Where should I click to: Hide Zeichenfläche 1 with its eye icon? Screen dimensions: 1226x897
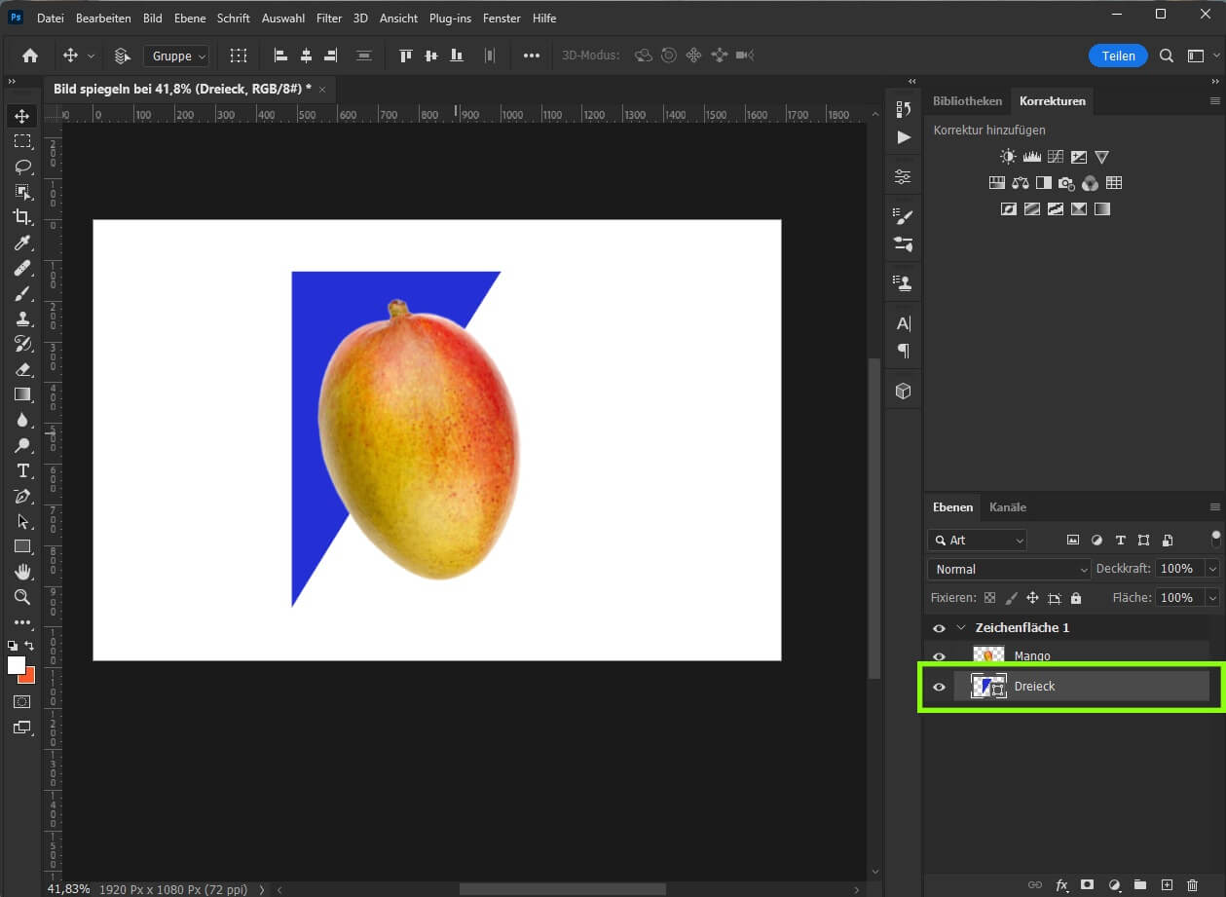tap(939, 627)
